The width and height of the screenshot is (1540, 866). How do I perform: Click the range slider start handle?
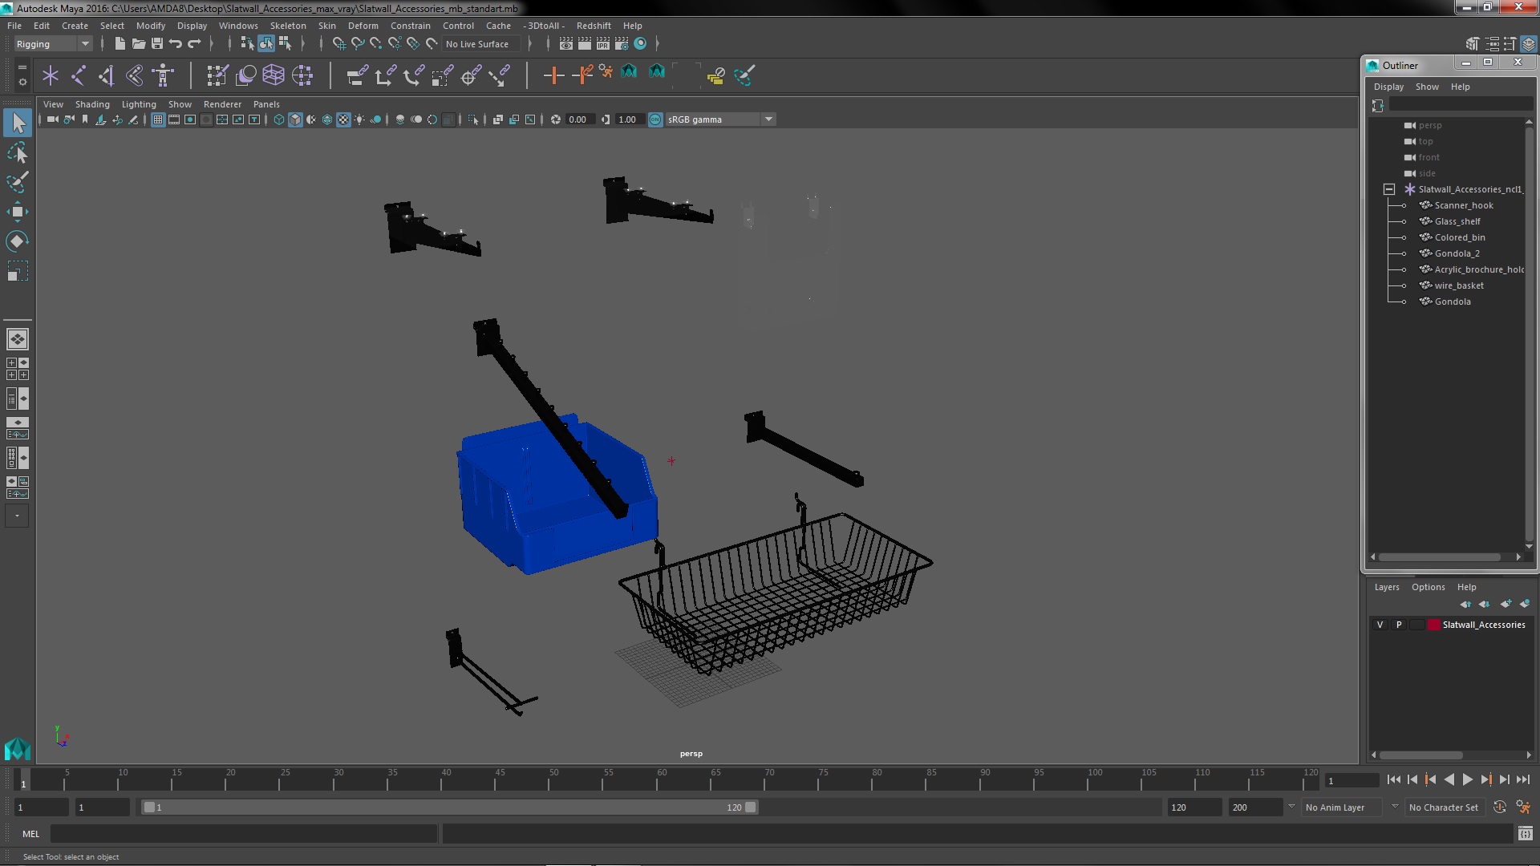[149, 807]
